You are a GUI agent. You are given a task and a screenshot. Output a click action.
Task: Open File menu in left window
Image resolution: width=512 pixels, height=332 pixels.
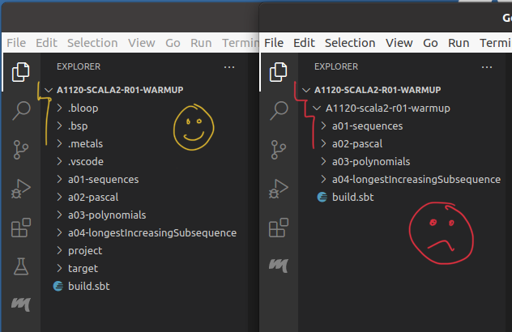[x=16, y=43]
